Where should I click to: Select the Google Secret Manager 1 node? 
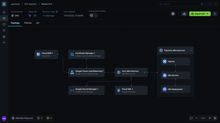86,90
